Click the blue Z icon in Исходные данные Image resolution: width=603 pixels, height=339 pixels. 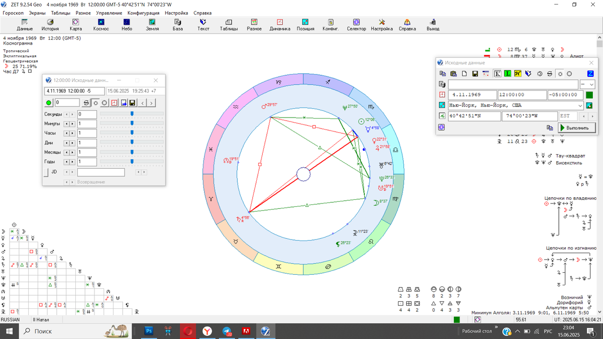click(590, 74)
